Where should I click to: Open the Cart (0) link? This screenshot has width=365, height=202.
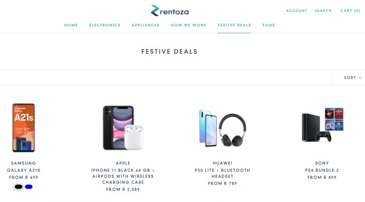350,11
